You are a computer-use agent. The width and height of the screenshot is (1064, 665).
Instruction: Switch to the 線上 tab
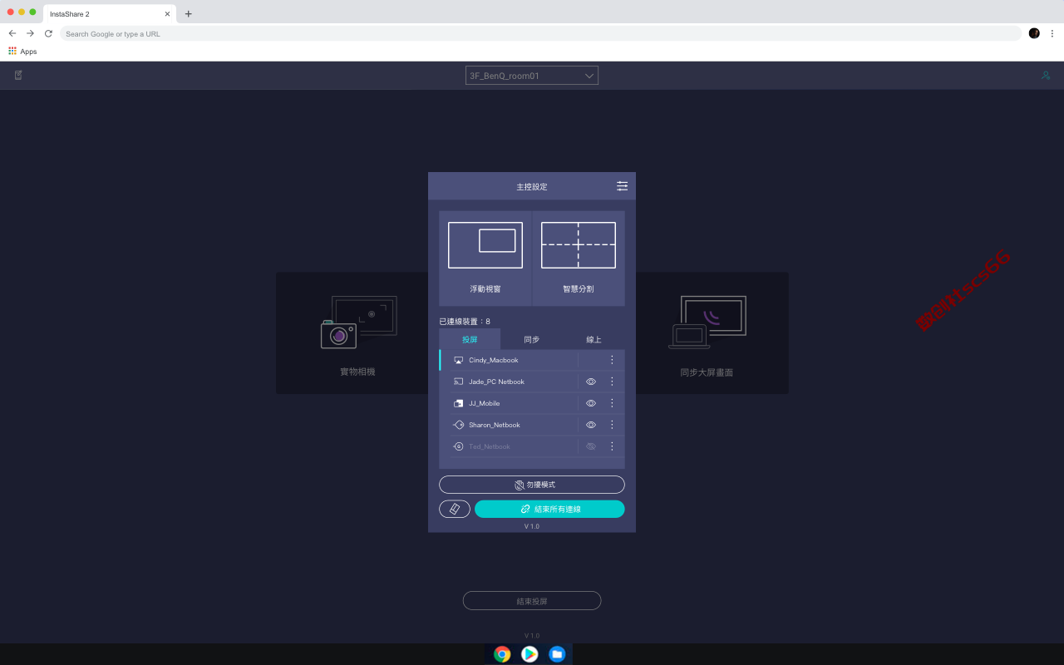coord(594,339)
